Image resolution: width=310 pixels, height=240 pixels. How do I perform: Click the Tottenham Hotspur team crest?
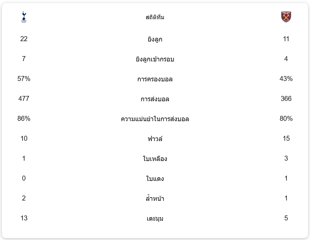pos(24,17)
